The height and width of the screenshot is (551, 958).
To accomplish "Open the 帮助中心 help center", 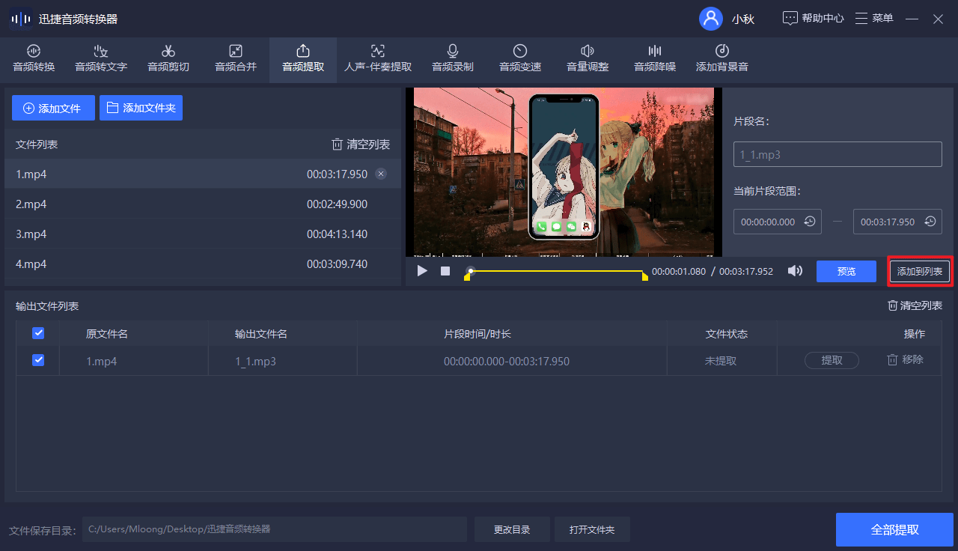I will point(813,18).
